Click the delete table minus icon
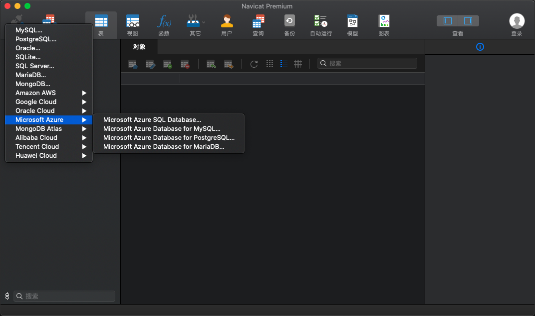Image resolution: width=535 pixels, height=316 pixels. coord(185,64)
